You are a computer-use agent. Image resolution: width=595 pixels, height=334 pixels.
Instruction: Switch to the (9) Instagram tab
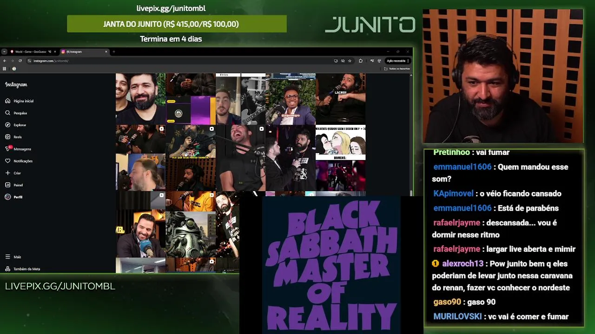click(x=85, y=51)
